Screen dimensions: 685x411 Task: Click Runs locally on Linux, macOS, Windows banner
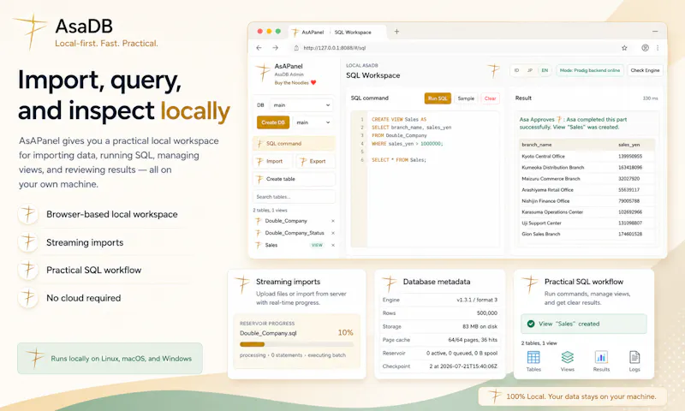pyautogui.click(x=110, y=359)
